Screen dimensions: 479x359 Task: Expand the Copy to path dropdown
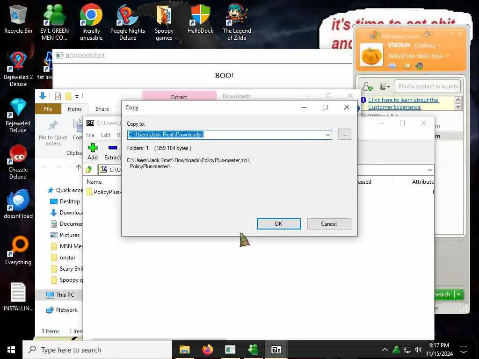coord(327,135)
